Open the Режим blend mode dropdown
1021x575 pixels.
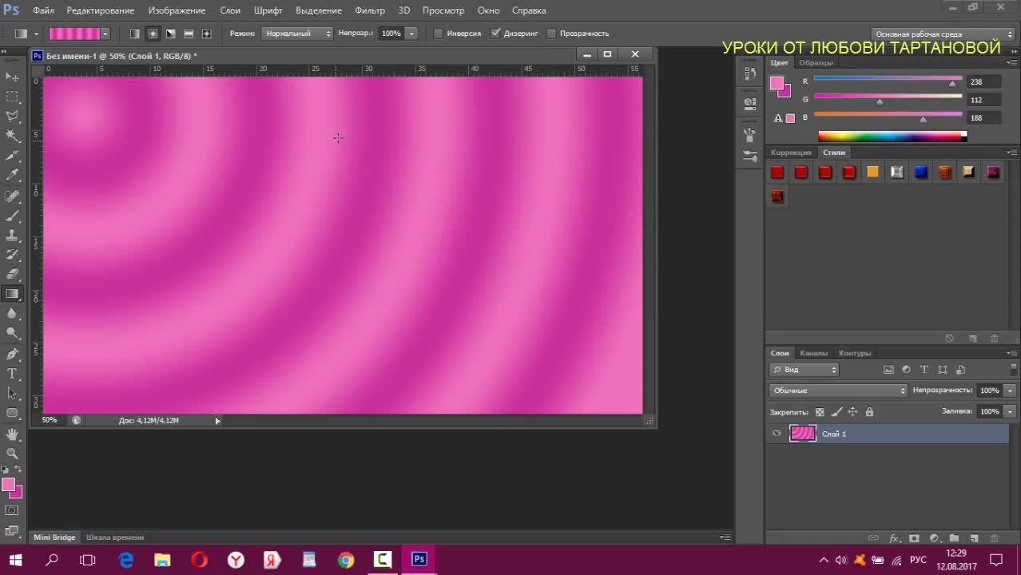coord(297,34)
